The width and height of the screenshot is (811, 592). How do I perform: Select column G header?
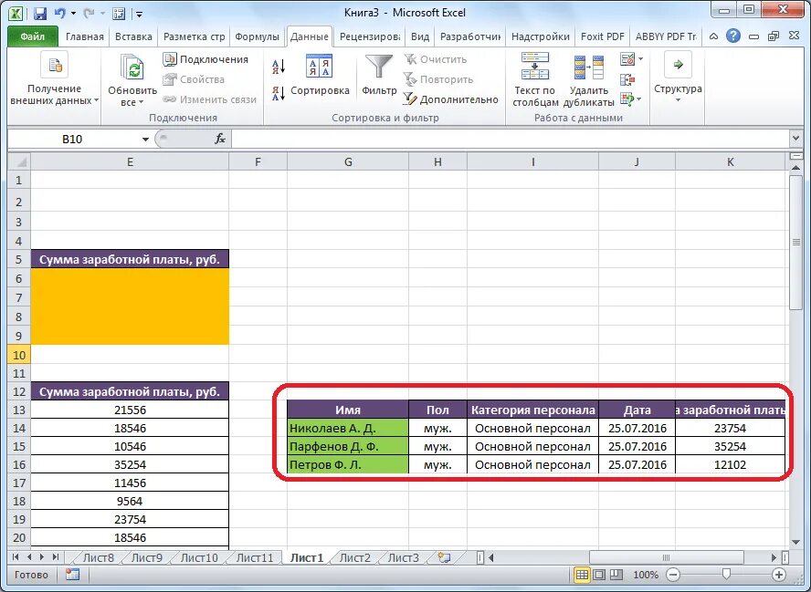coord(348,162)
